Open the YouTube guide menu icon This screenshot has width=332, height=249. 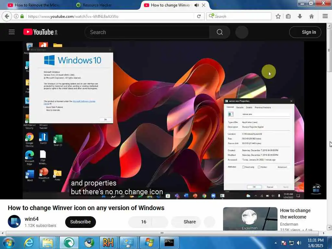[12, 32]
